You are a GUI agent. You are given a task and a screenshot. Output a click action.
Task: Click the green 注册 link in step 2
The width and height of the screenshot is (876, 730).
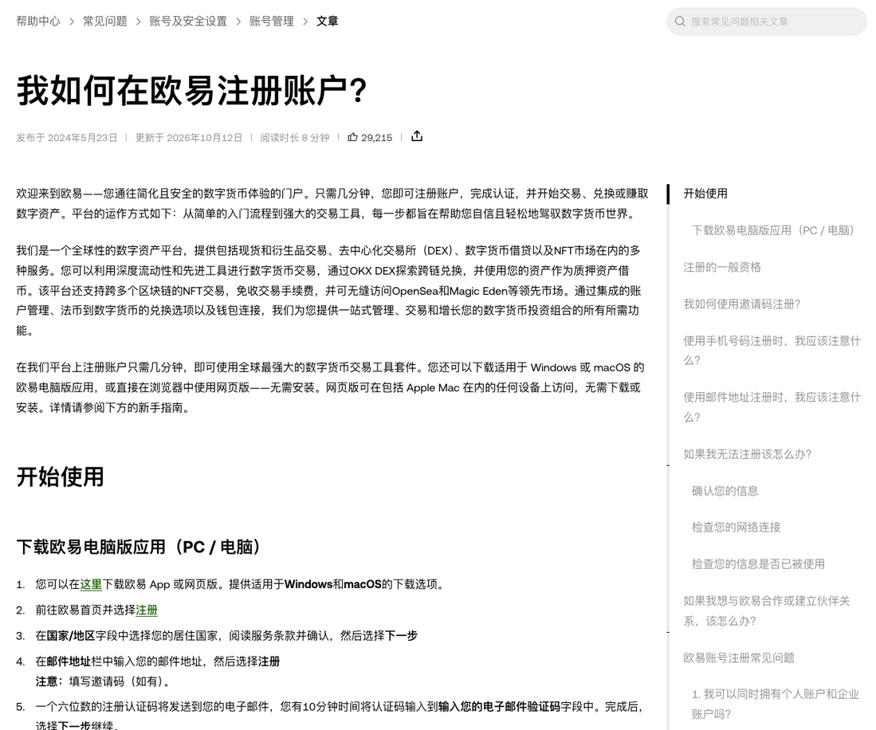(x=147, y=610)
